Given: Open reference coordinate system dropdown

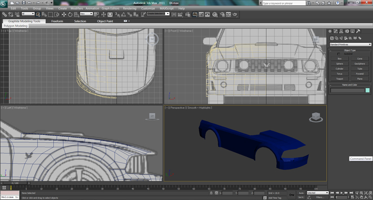Looking at the screenshot, I should (x=86, y=14).
